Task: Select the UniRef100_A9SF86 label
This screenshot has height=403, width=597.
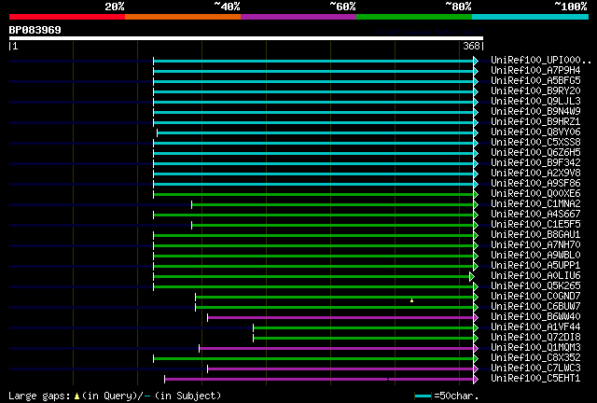Action: click(x=535, y=184)
